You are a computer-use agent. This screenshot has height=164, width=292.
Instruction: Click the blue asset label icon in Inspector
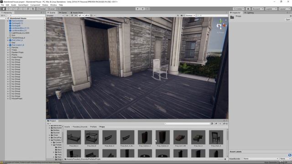pyautogui.click(x=290, y=155)
